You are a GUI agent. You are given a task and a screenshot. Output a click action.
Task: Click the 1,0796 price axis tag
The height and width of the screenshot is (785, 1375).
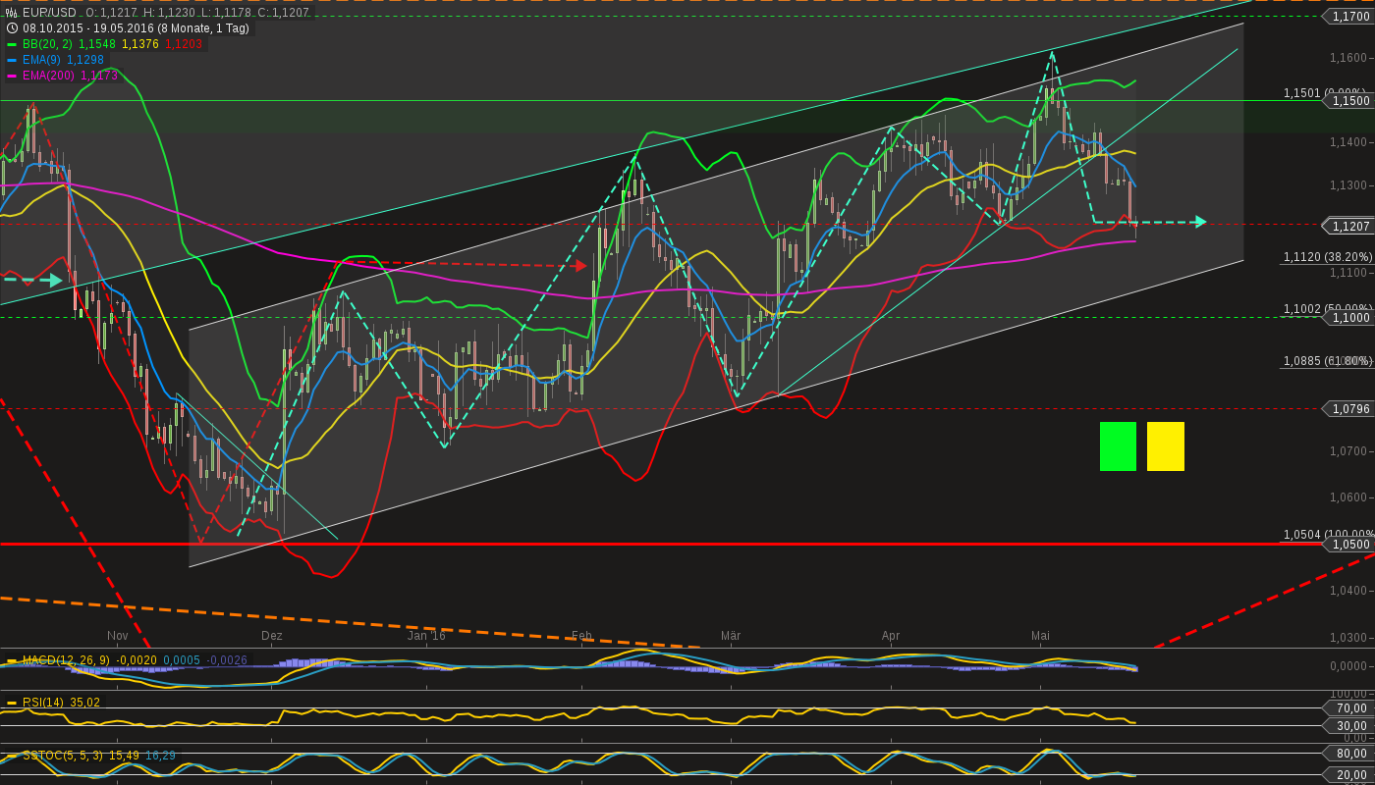[x=1349, y=408]
